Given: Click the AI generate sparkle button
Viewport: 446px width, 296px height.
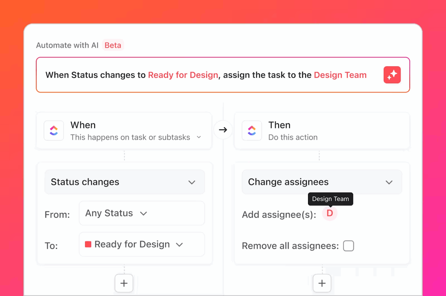Looking at the screenshot, I should [392, 75].
